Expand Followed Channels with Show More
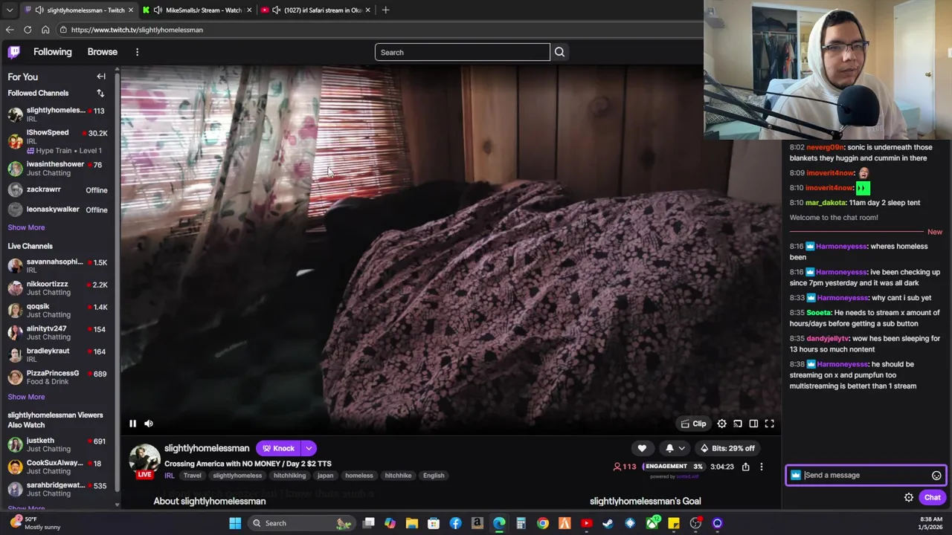The width and height of the screenshot is (952, 535). tap(26, 227)
